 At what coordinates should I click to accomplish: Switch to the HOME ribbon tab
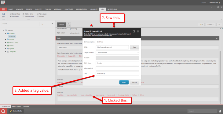10,9
